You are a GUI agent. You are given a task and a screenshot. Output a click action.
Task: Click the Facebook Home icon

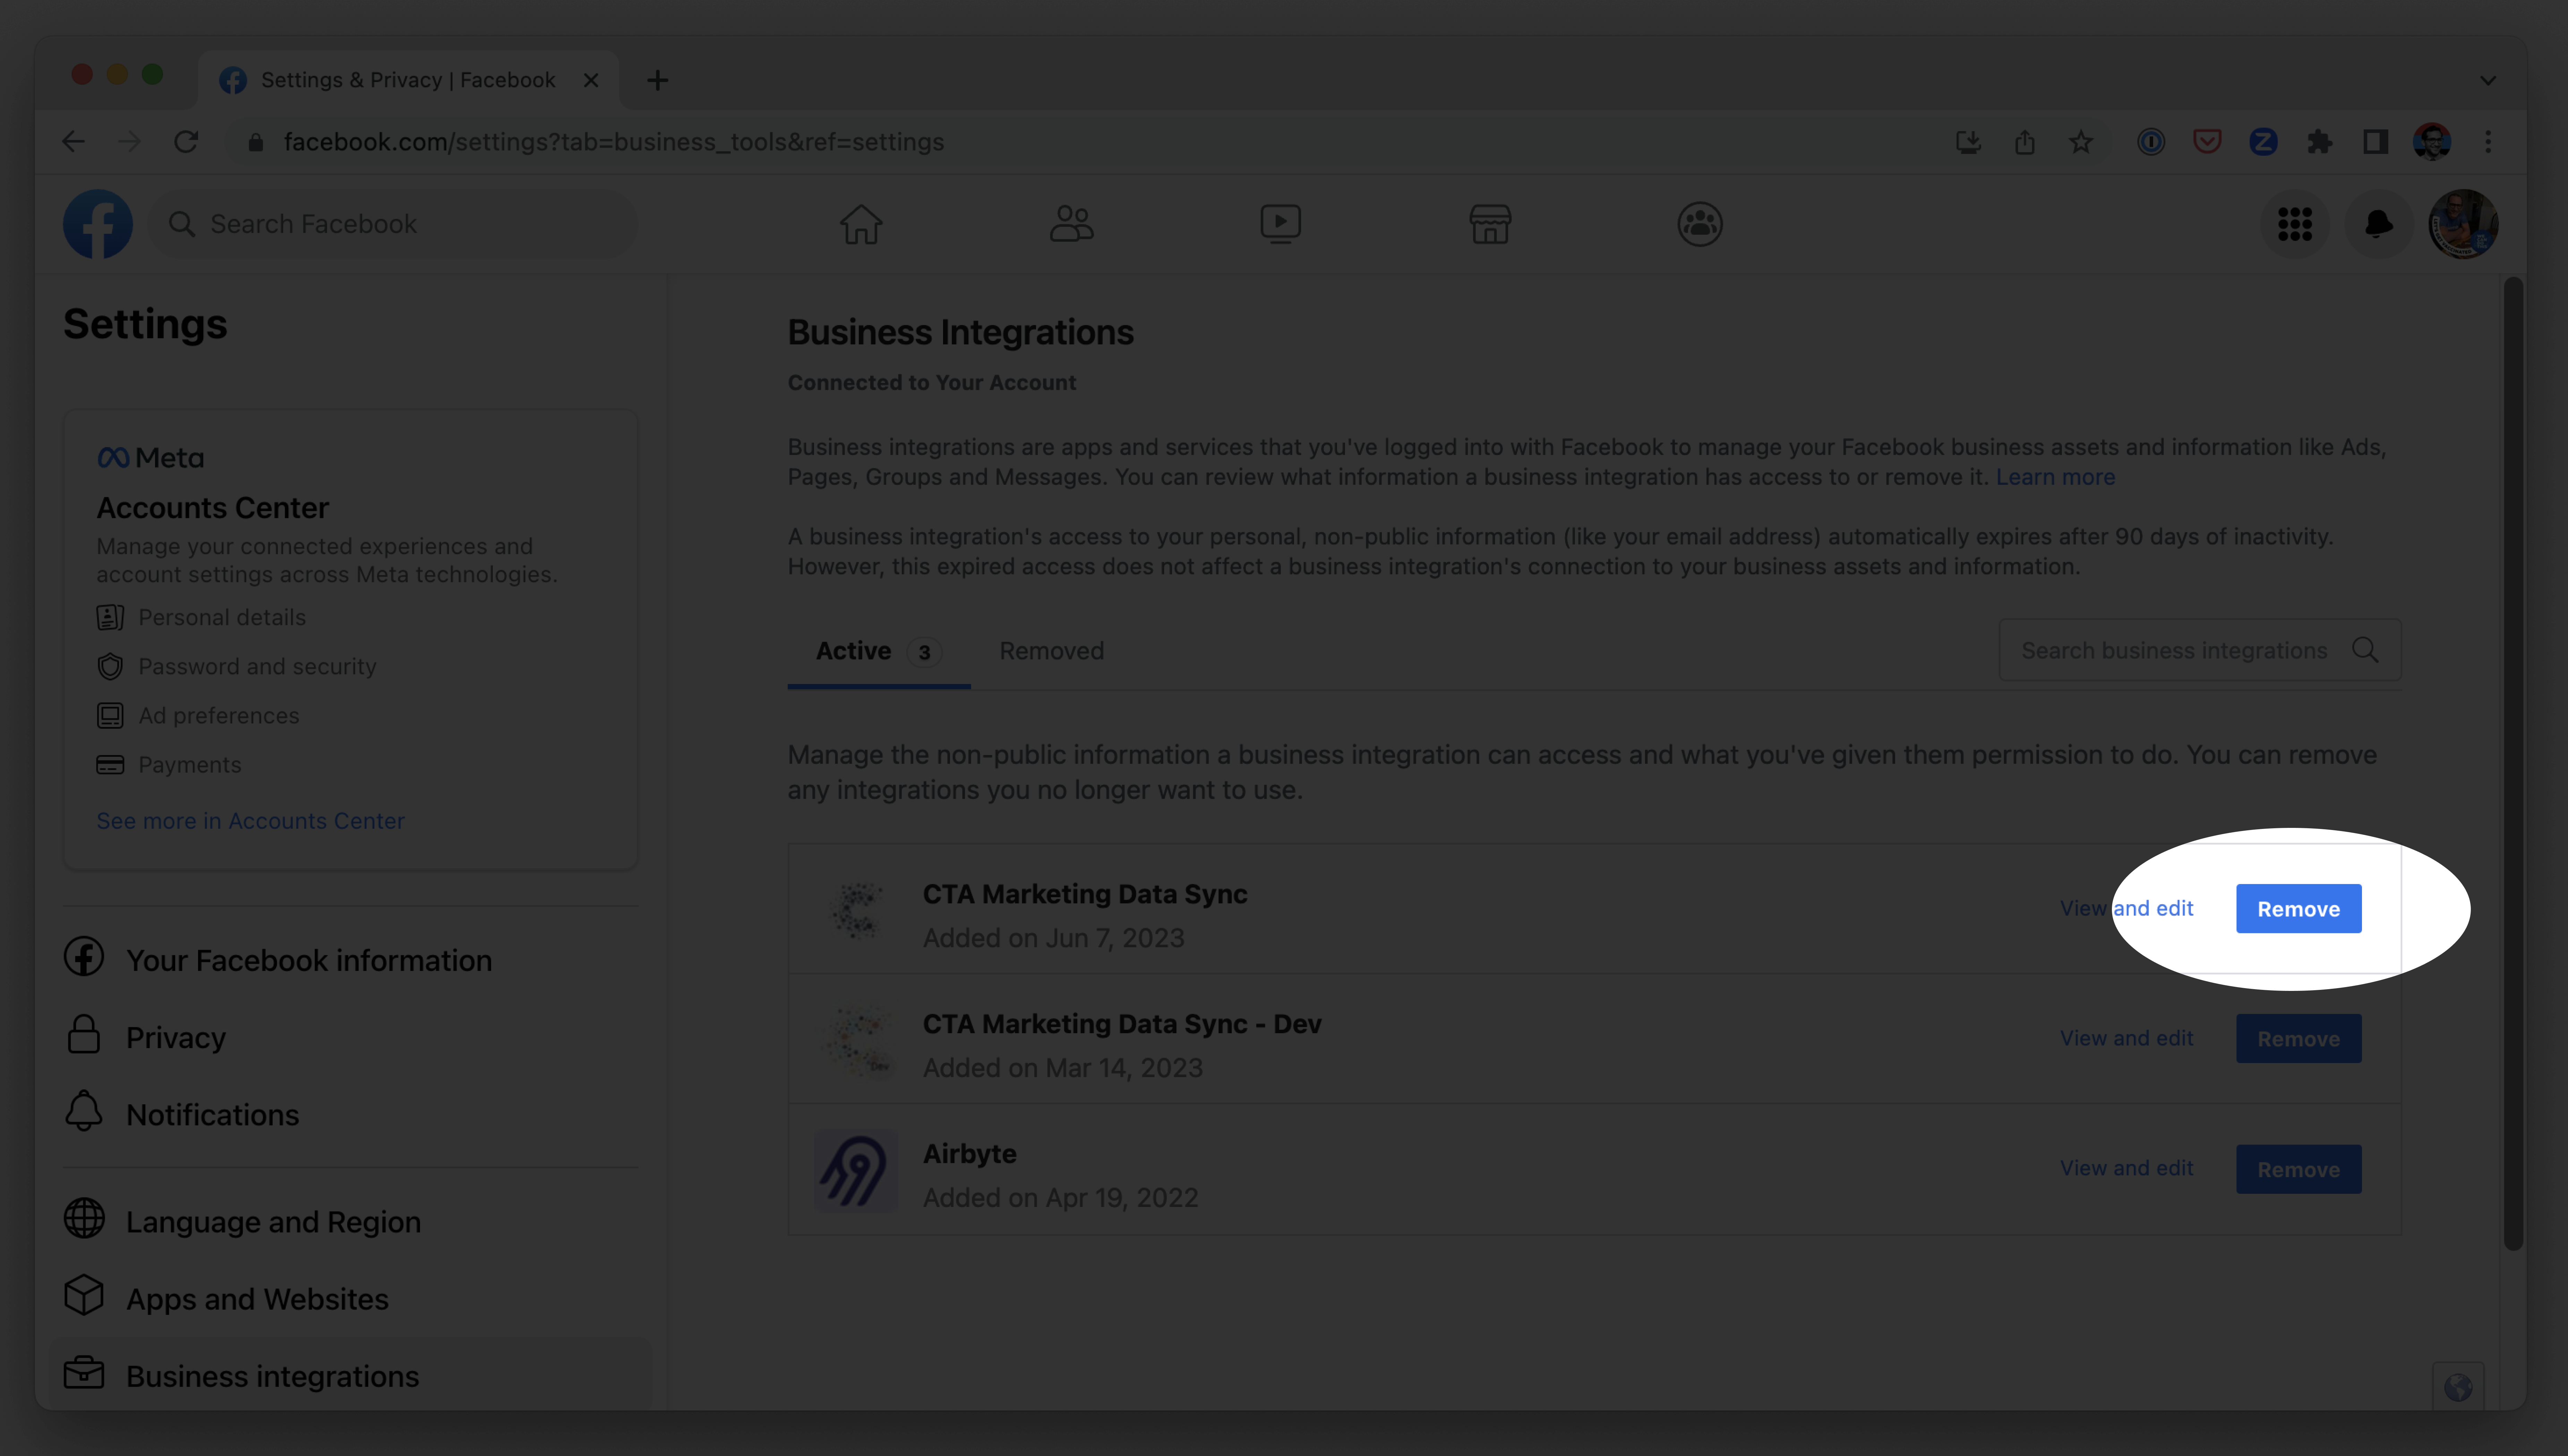(x=860, y=224)
